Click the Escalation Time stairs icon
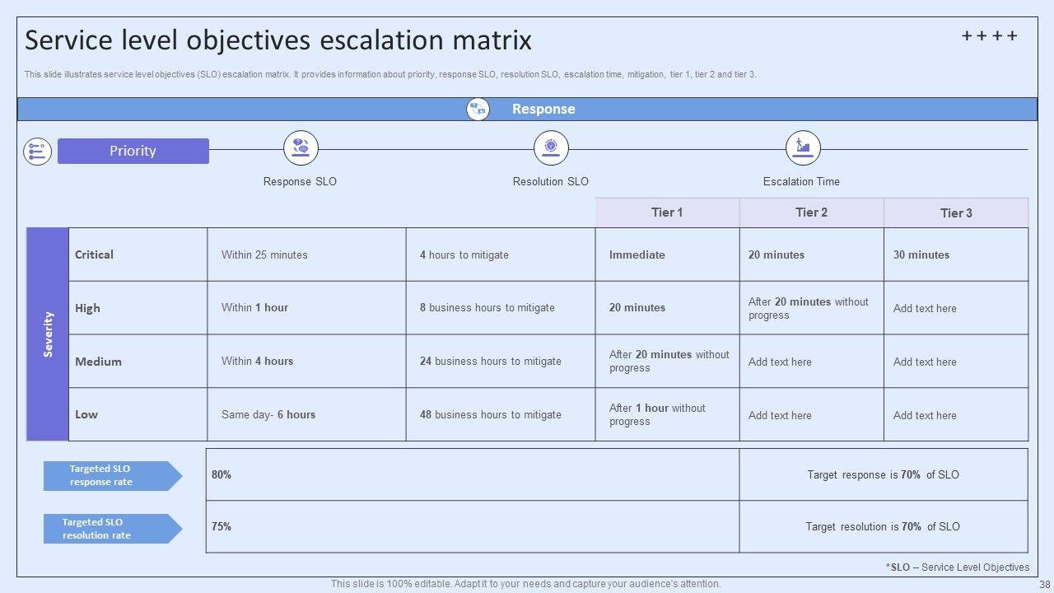The width and height of the screenshot is (1054, 593). pos(802,147)
